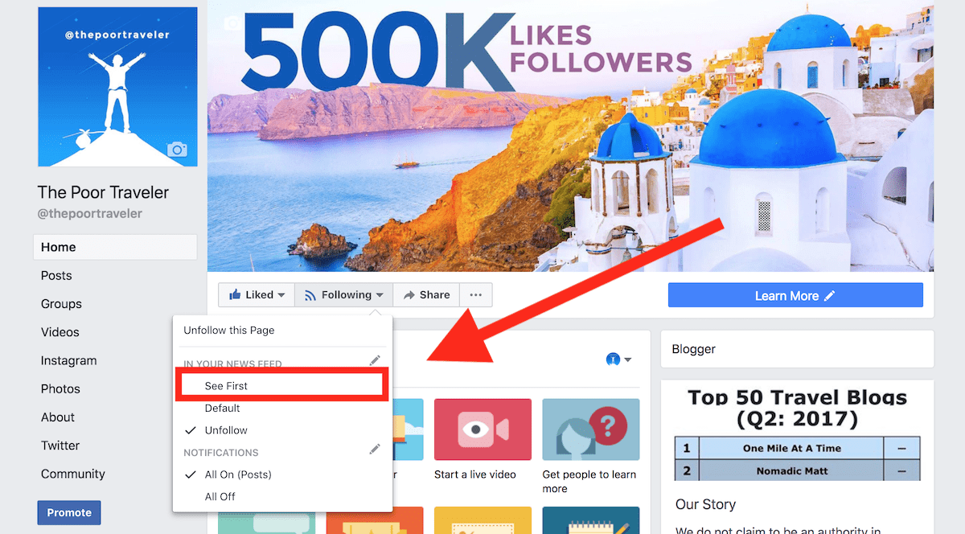Expand the Liked dropdown button
The image size is (965, 534).
click(x=257, y=295)
